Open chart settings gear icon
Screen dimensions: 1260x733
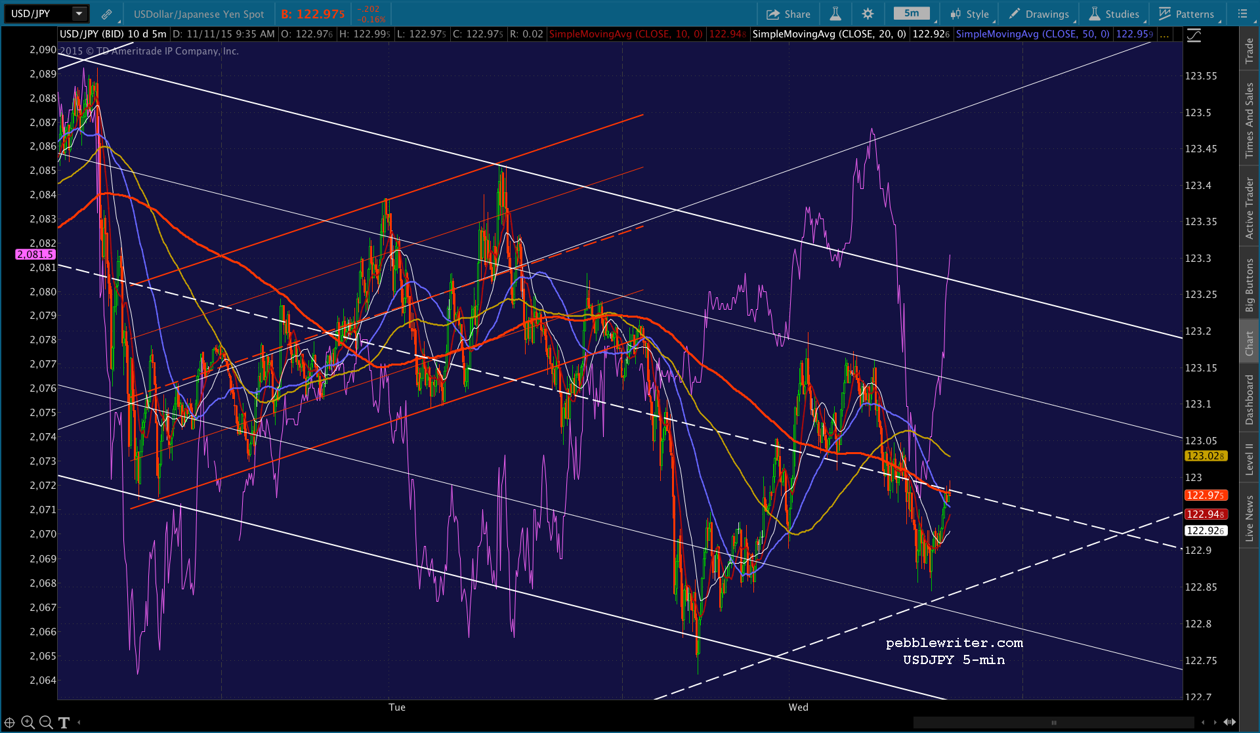pos(868,14)
